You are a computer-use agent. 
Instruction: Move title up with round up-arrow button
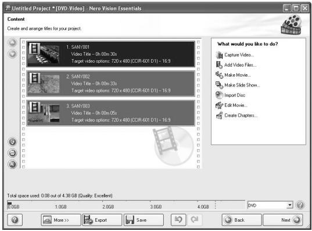(12, 42)
